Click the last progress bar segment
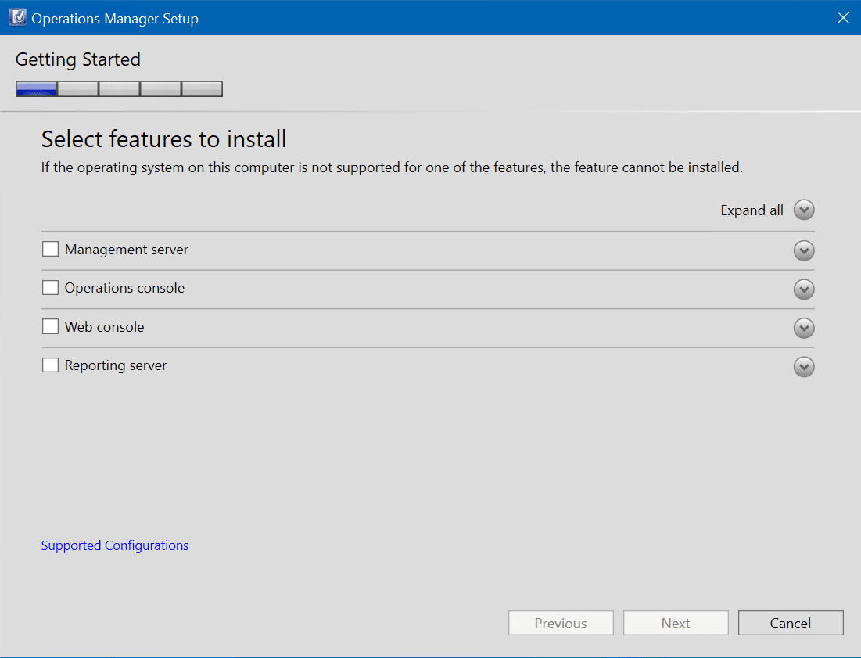The width and height of the screenshot is (861, 658). pos(202,88)
